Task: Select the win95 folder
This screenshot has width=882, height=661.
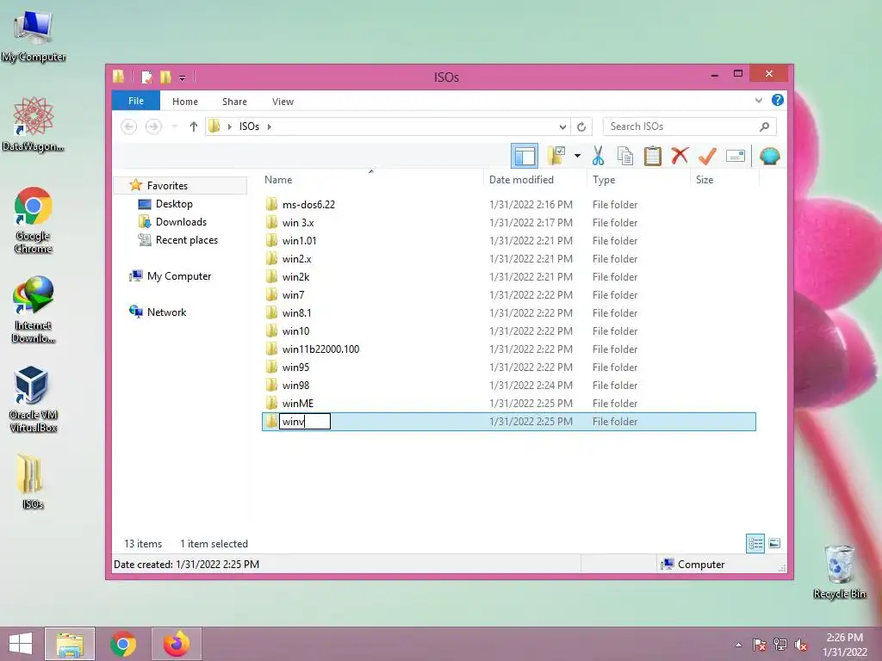Action: click(508, 367)
